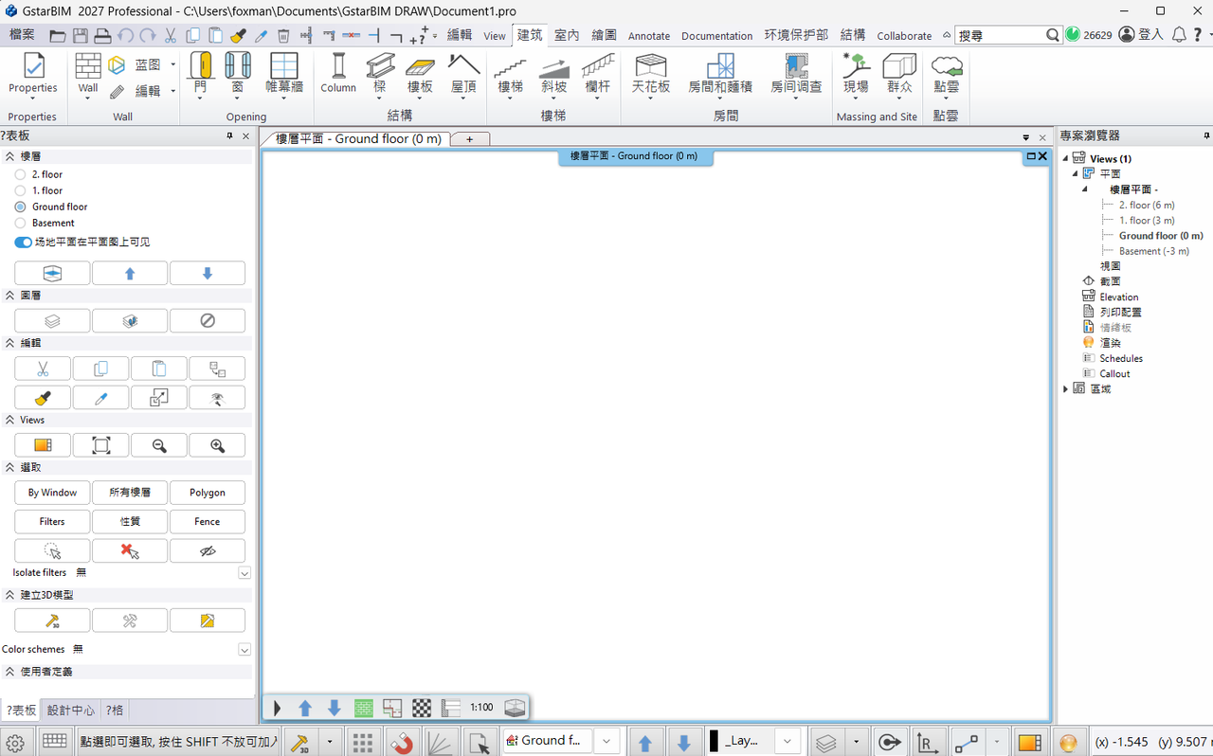Open the Ground floor dropdown in status bar
Viewport: 1213px width, 756px height.
point(606,741)
